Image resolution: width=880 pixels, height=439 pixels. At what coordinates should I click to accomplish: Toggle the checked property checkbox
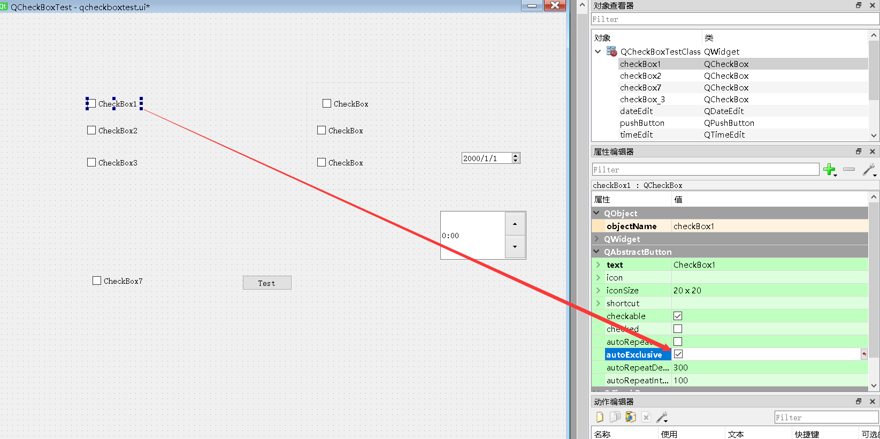click(x=678, y=329)
